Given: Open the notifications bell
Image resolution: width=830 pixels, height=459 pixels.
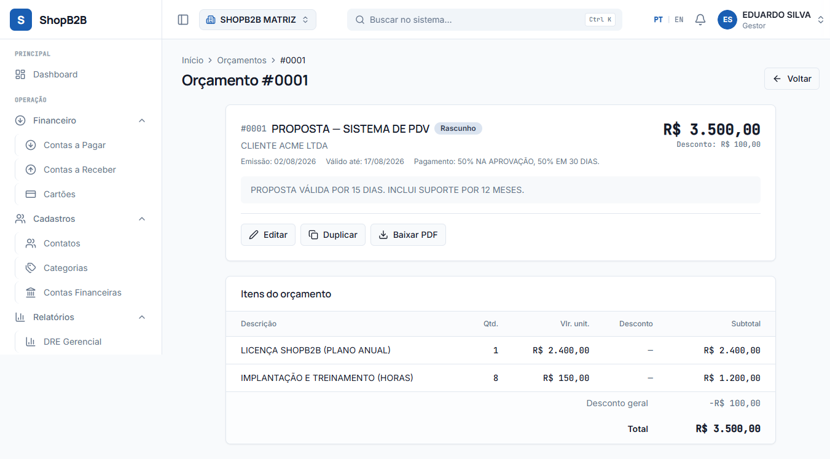Looking at the screenshot, I should point(700,20).
